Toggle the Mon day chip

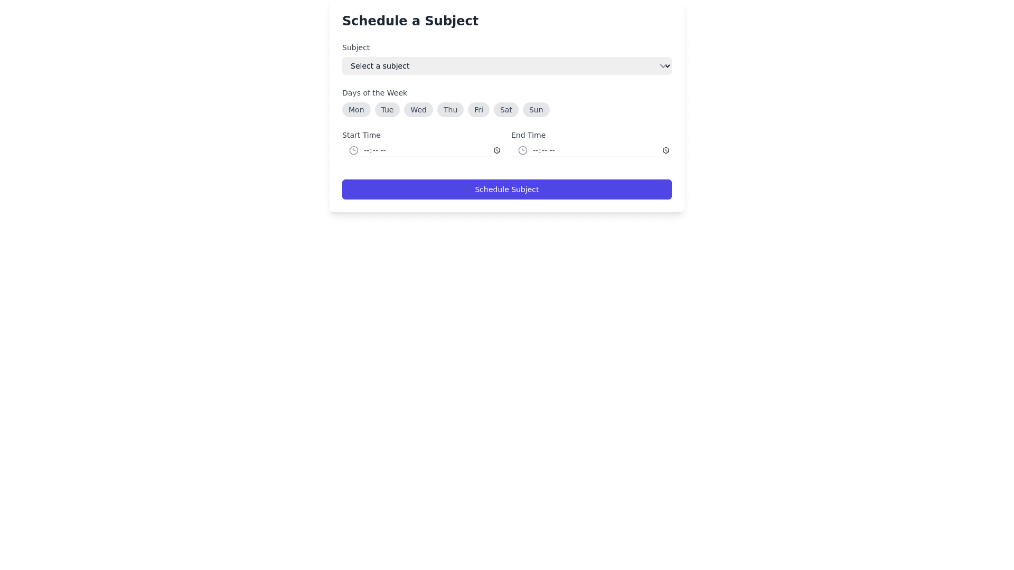point(356,110)
